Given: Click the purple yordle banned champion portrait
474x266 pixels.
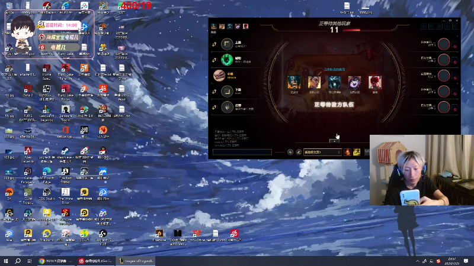Looking at the screenshot, I should coord(354,82).
